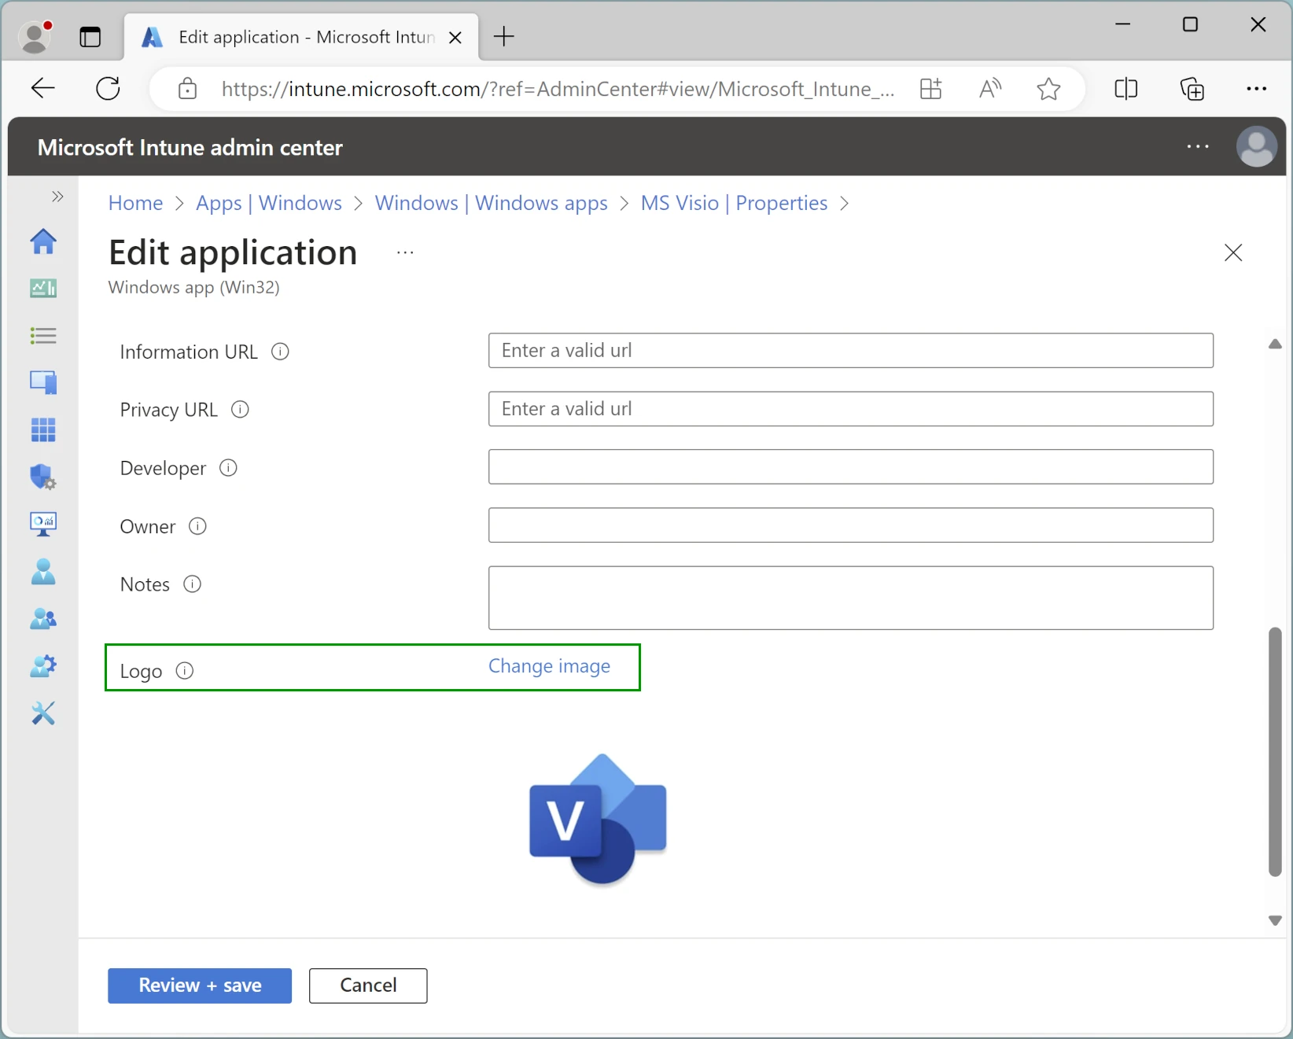Add page to favorites star
The height and width of the screenshot is (1039, 1293).
1048,89
